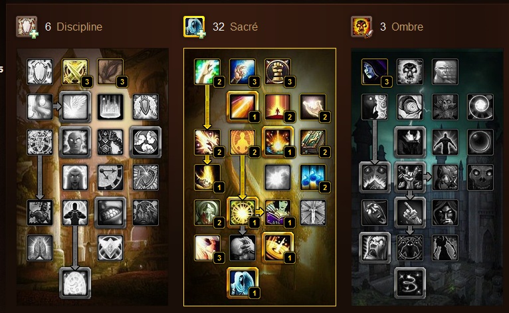Select the blue water droplets talent in Sacré
Image resolution: width=509 pixels, height=313 pixels.
(313, 177)
